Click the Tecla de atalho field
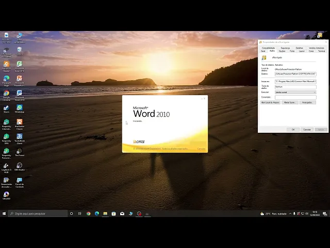Viewport: 330px width, 248px height. coord(295,87)
